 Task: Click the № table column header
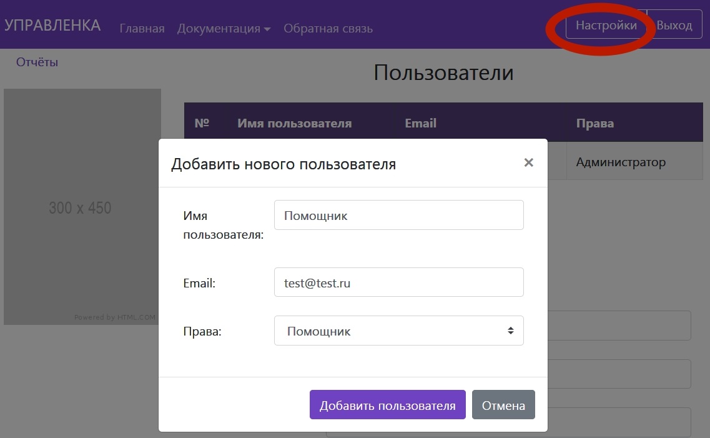click(x=201, y=123)
